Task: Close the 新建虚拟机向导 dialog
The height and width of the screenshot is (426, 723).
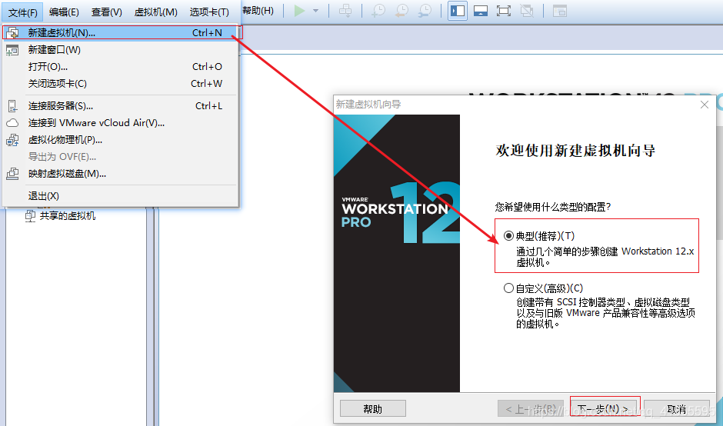Action: pyautogui.click(x=705, y=105)
